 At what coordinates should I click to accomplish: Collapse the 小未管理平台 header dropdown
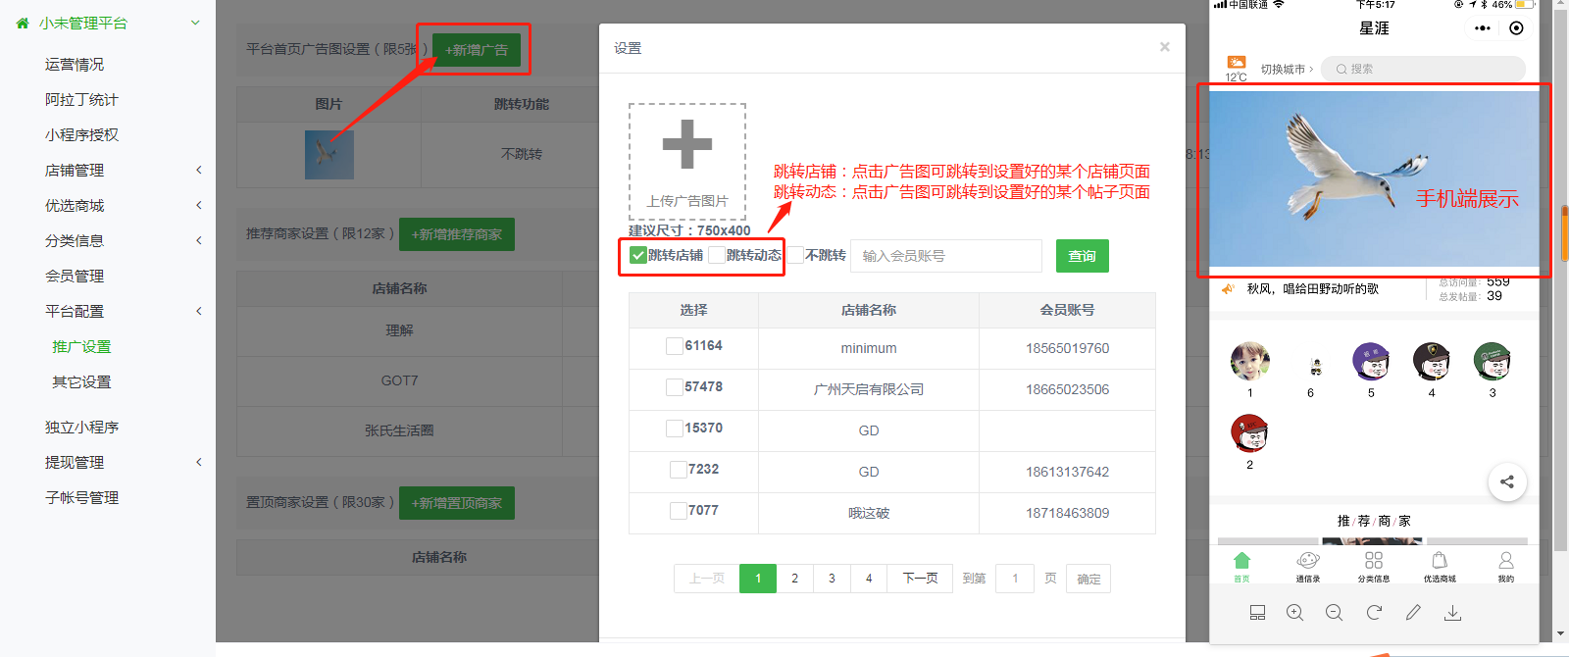195,23
